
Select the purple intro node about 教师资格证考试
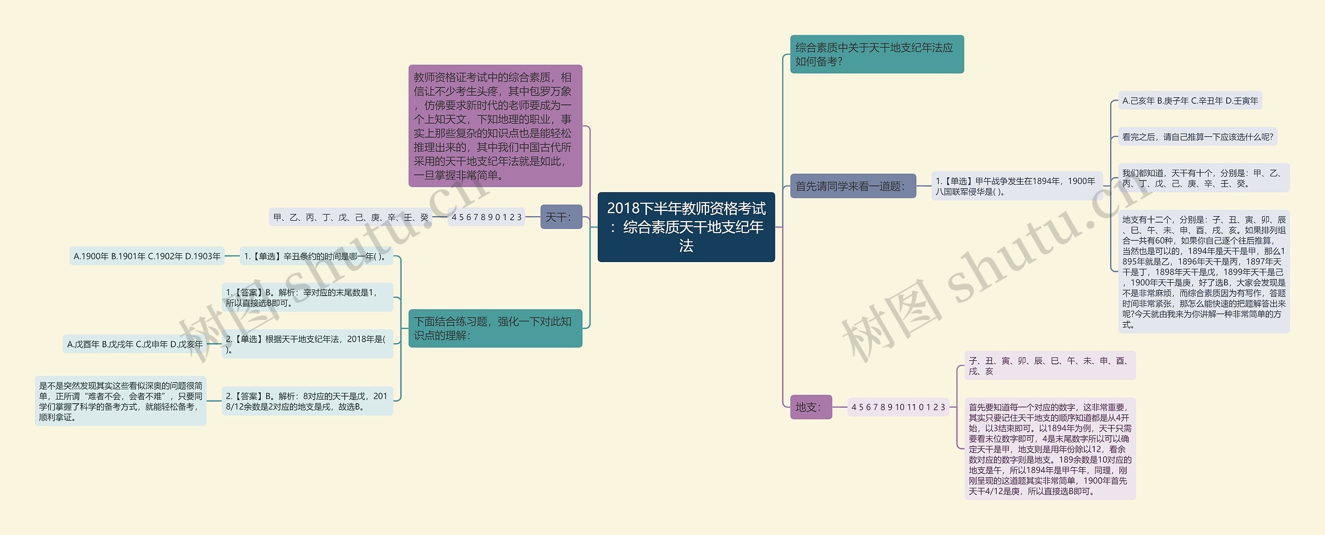click(x=495, y=126)
